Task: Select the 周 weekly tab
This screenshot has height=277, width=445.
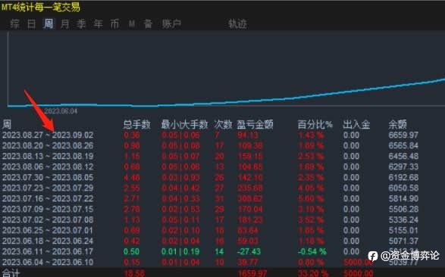Action: pos(49,23)
